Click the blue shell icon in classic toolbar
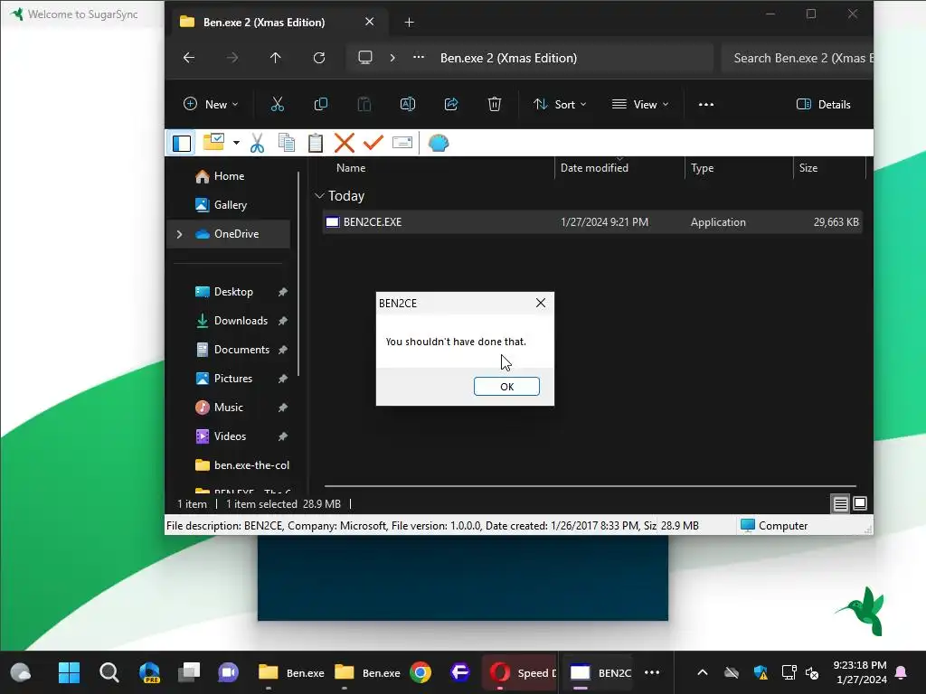926x694 pixels. (x=439, y=143)
